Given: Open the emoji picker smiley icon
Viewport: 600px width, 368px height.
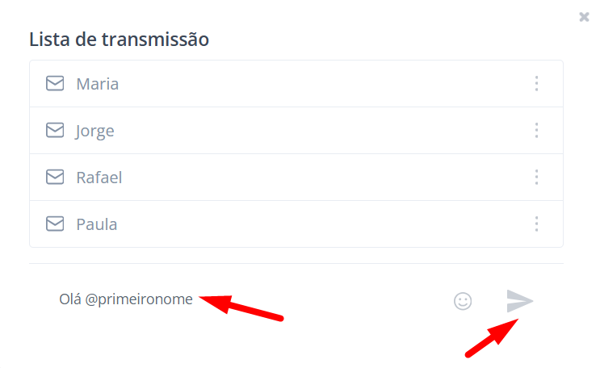Looking at the screenshot, I should [463, 301].
